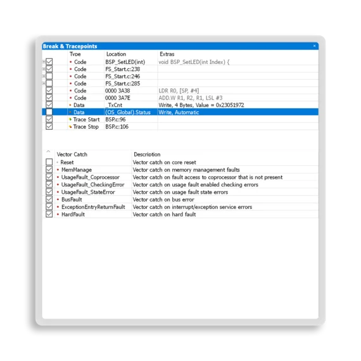361x361 pixels.
Task: Uncheck UsageFault_Coprocessor vector catch
Action: click(x=49, y=177)
